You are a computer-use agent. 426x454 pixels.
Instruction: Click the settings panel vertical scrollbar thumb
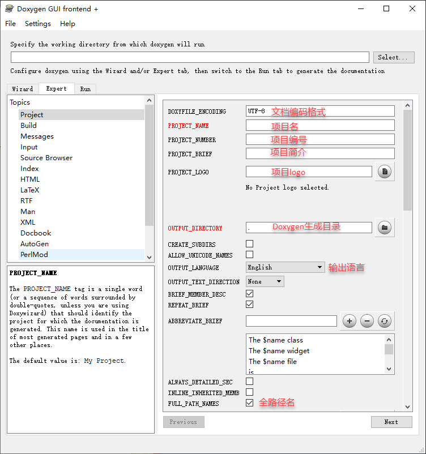pyautogui.click(x=407, y=160)
